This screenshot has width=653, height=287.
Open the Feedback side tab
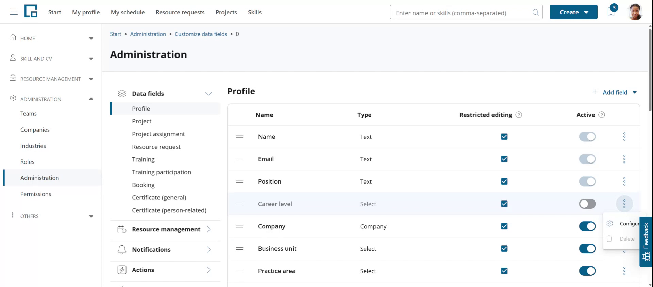(x=646, y=242)
